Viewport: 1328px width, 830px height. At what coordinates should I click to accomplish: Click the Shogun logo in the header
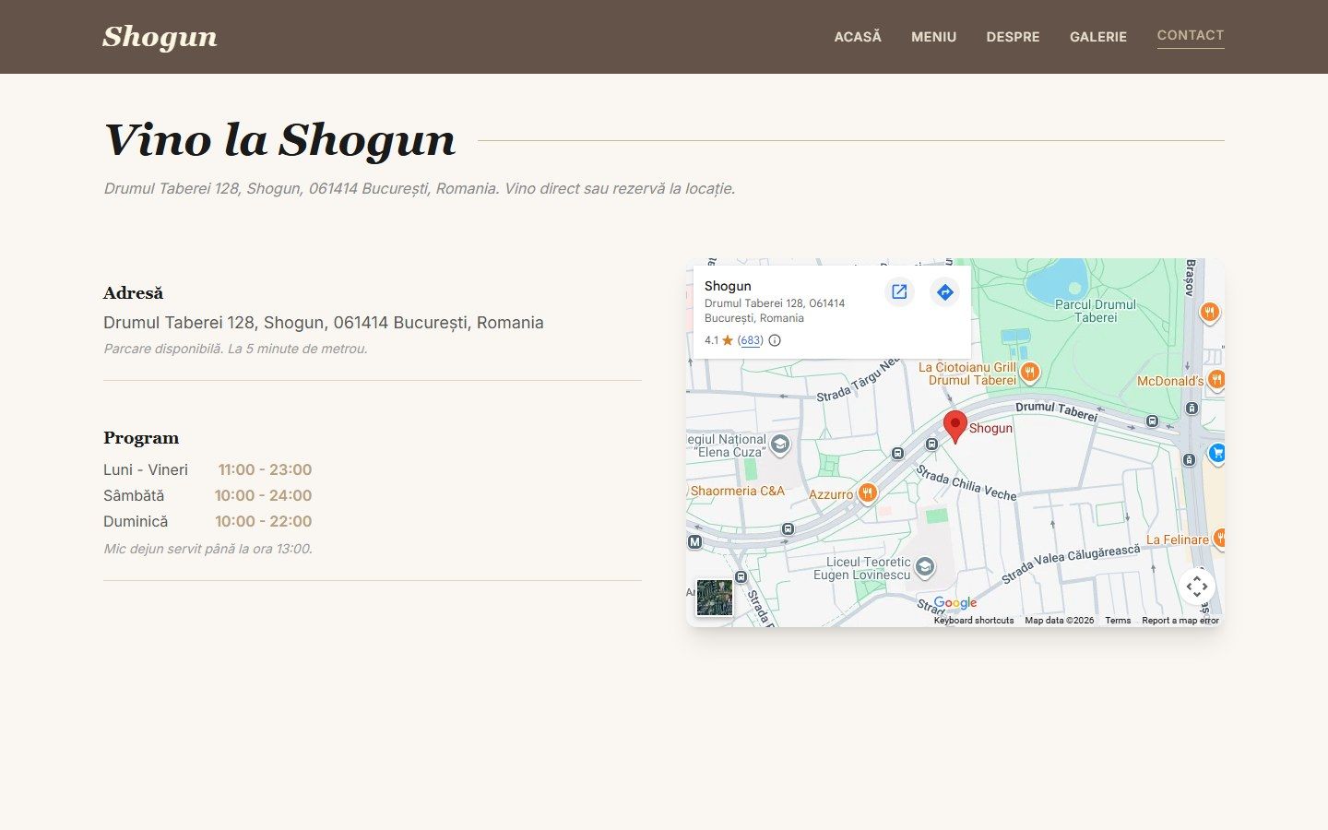160,37
